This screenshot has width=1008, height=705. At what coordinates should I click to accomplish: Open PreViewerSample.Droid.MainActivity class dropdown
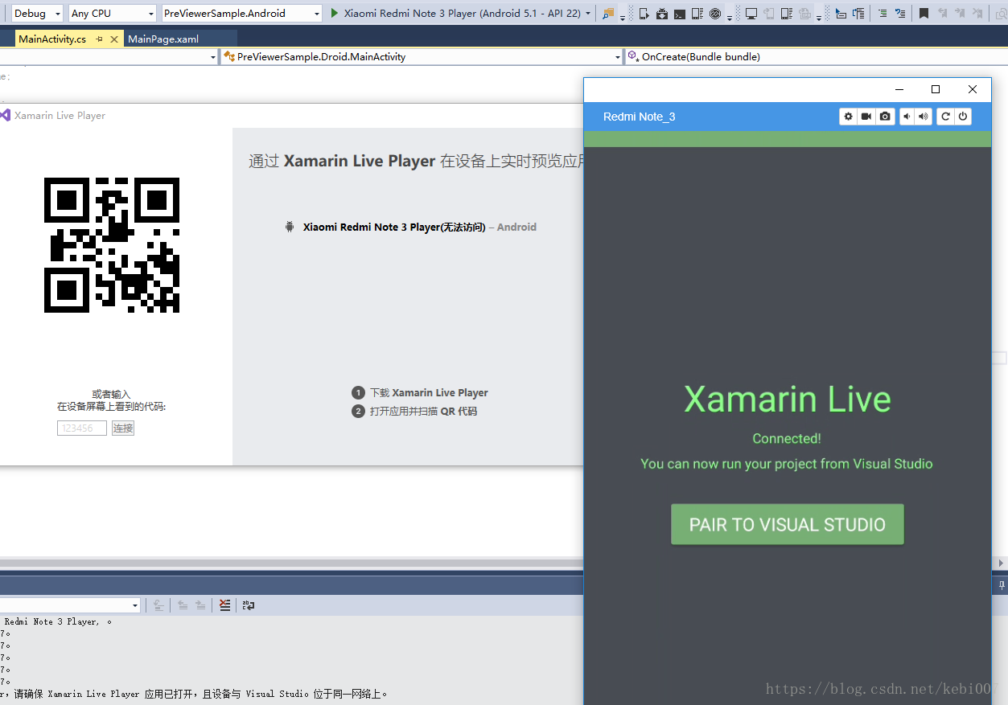tap(422, 57)
